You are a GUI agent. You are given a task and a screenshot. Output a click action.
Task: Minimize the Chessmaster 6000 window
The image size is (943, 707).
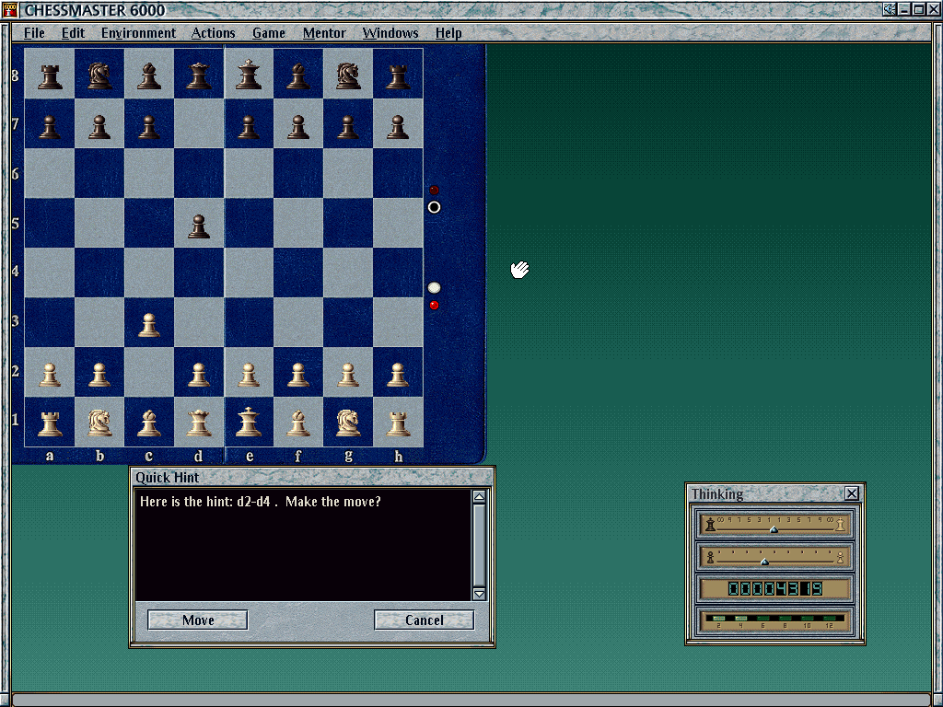click(904, 9)
